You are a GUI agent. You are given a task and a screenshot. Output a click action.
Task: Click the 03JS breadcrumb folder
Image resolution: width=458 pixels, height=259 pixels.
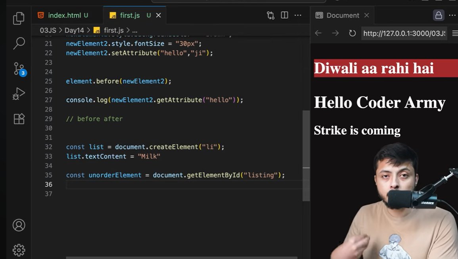48,30
